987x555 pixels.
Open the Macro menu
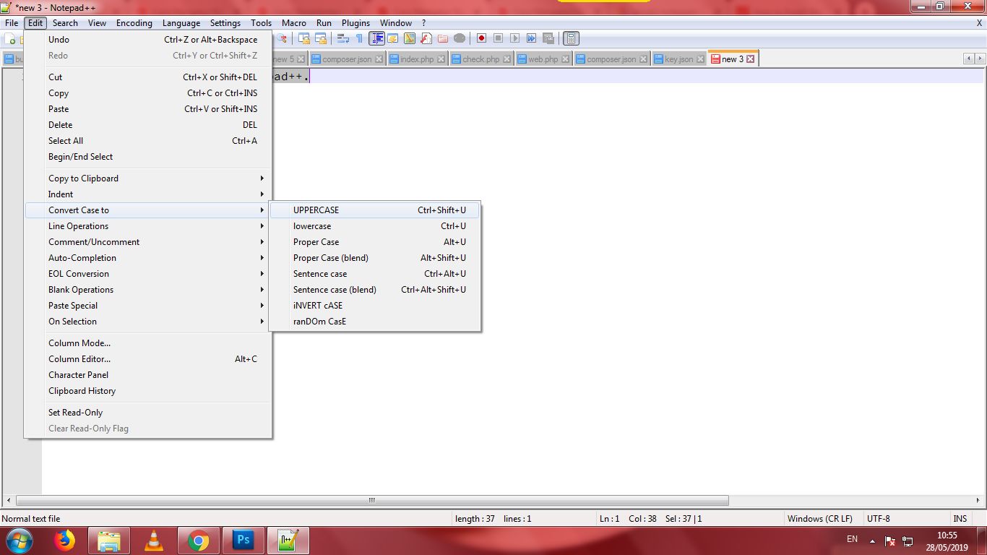pos(294,22)
